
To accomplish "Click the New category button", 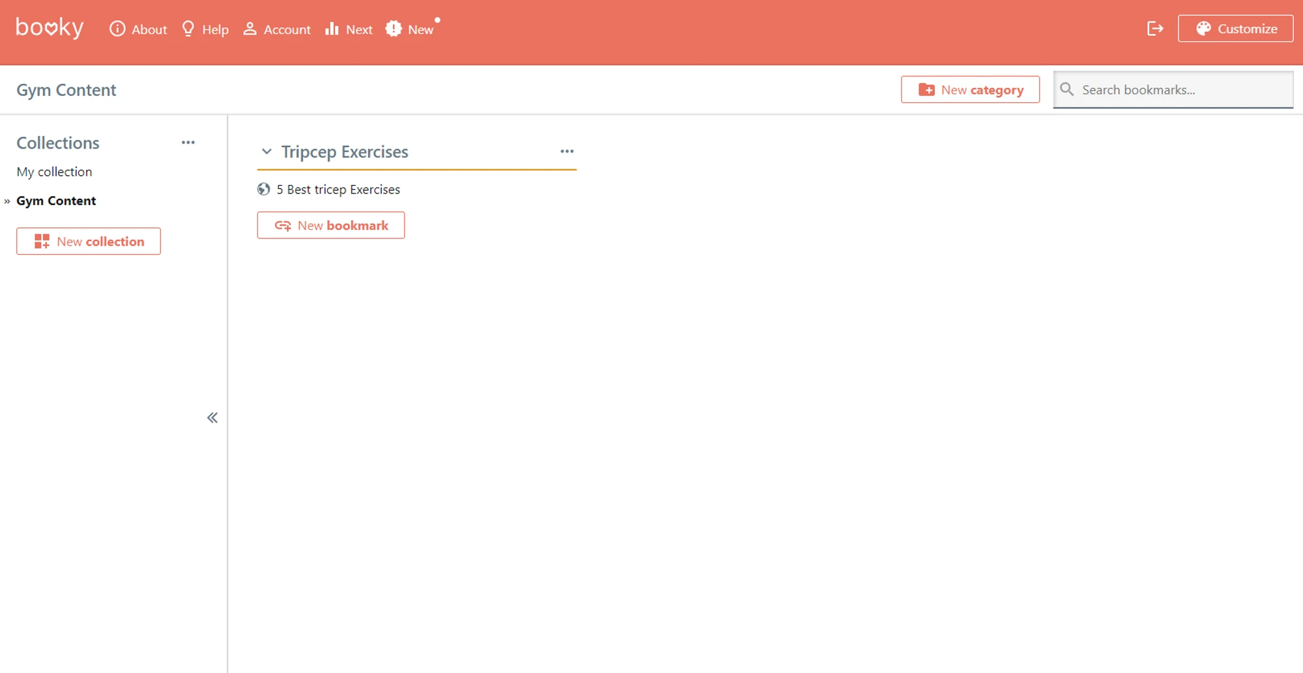I will click(970, 90).
